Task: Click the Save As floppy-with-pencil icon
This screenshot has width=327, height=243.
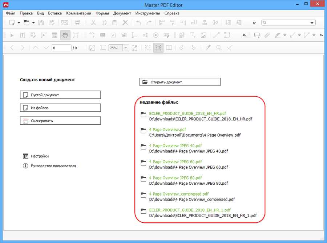Action: click(51, 22)
